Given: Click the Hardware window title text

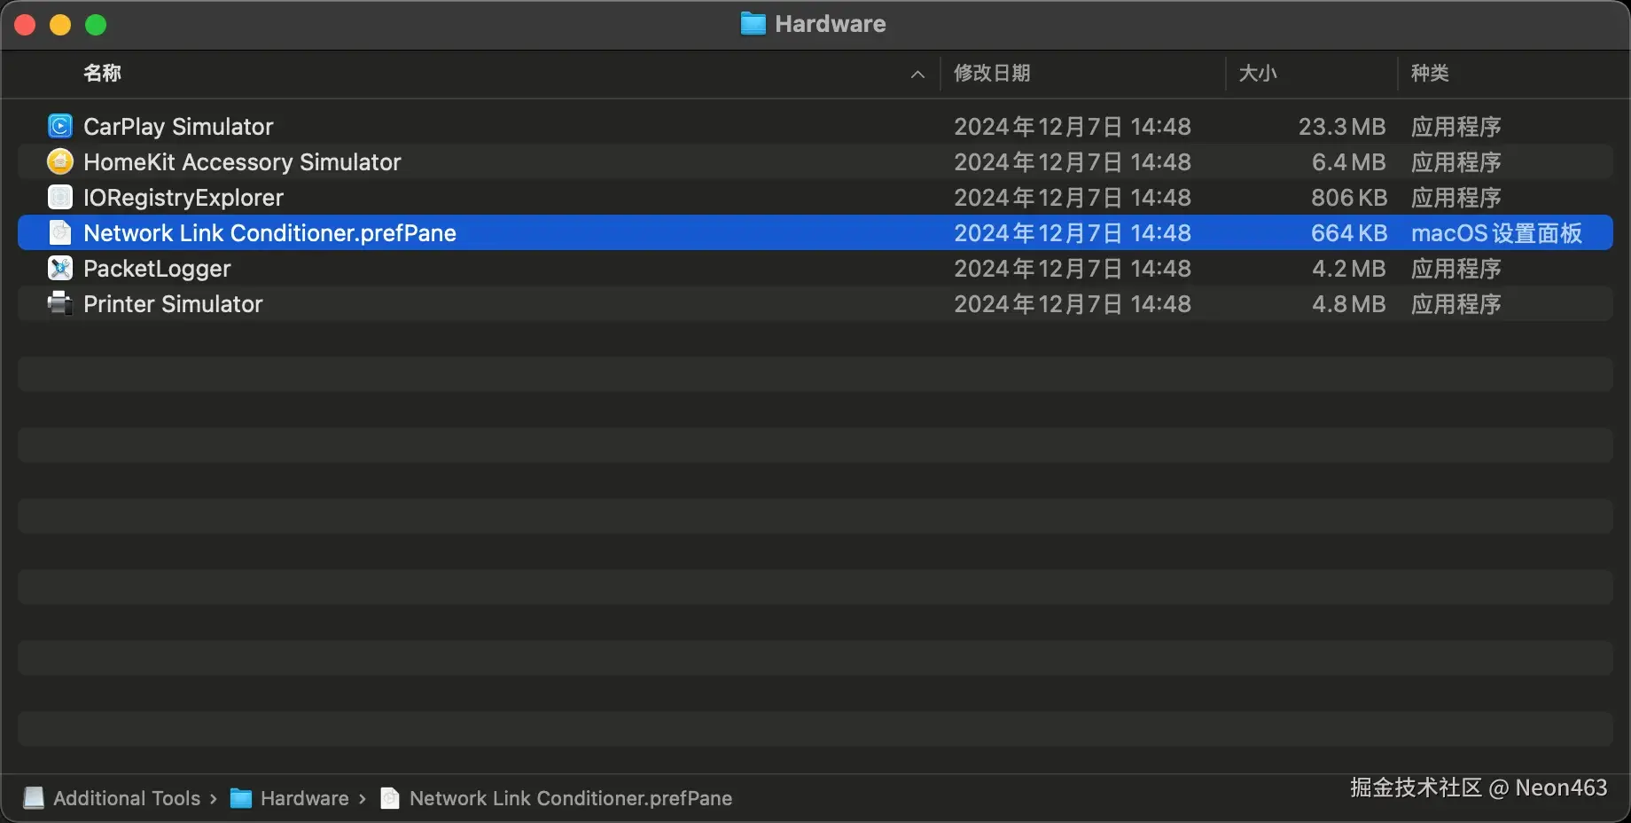Looking at the screenshot, I should click(x=830, y=24).
